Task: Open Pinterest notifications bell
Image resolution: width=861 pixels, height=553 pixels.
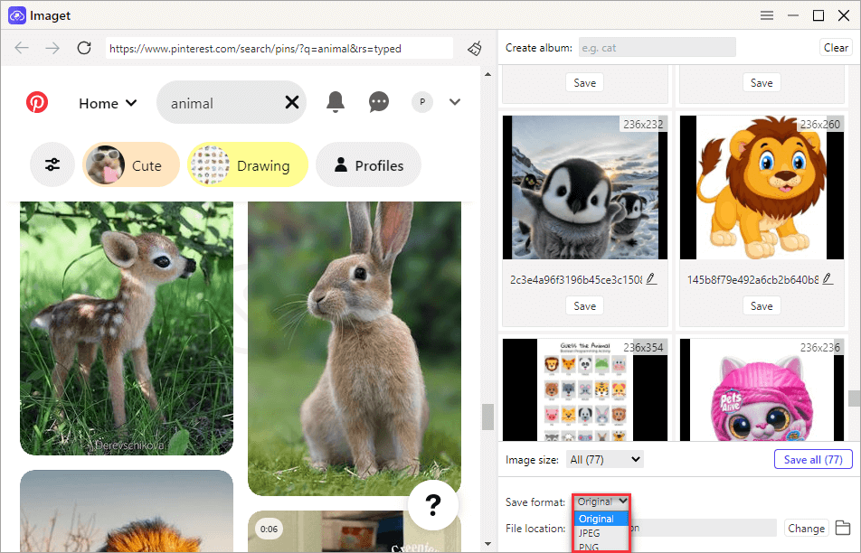Action: 335,102
